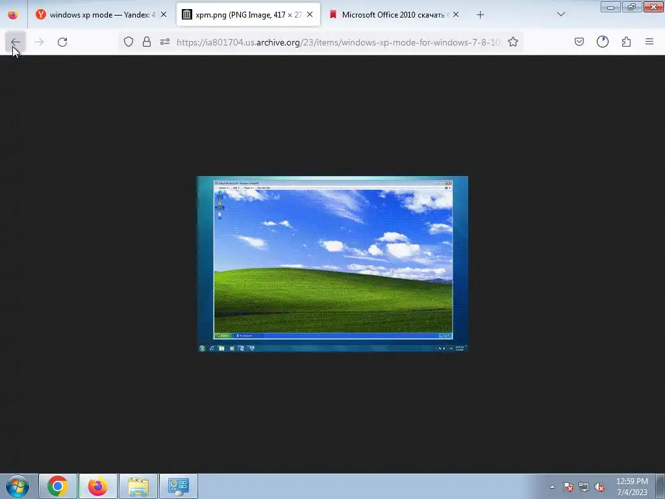Image resolution: width=665 pixels, height=499 pixels.
Task: Switch to the Microsoft Office 2010 tab
Action: (394, 15)
